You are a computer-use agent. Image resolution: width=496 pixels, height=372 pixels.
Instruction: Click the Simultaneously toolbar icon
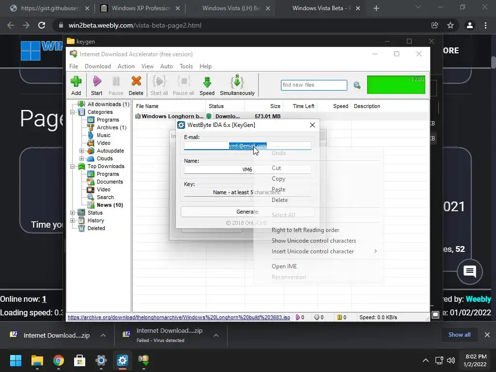[237, 85]
